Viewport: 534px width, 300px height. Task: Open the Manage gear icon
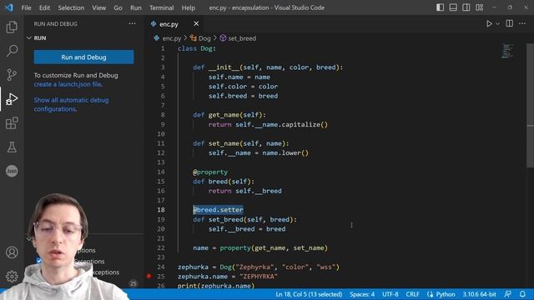pos(12,276)
